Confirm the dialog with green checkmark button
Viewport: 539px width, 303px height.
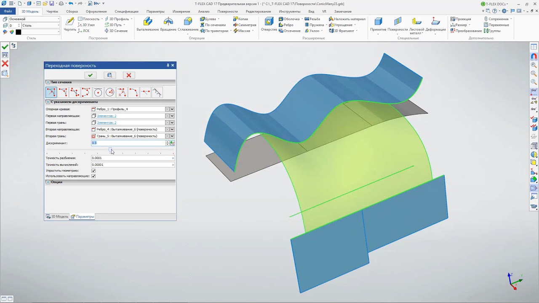click(x=90, y=75)
